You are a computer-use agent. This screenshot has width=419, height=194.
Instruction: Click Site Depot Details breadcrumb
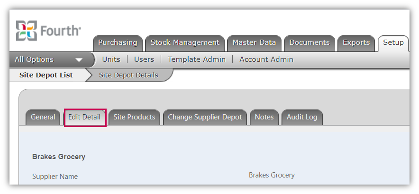pos(128,76)
